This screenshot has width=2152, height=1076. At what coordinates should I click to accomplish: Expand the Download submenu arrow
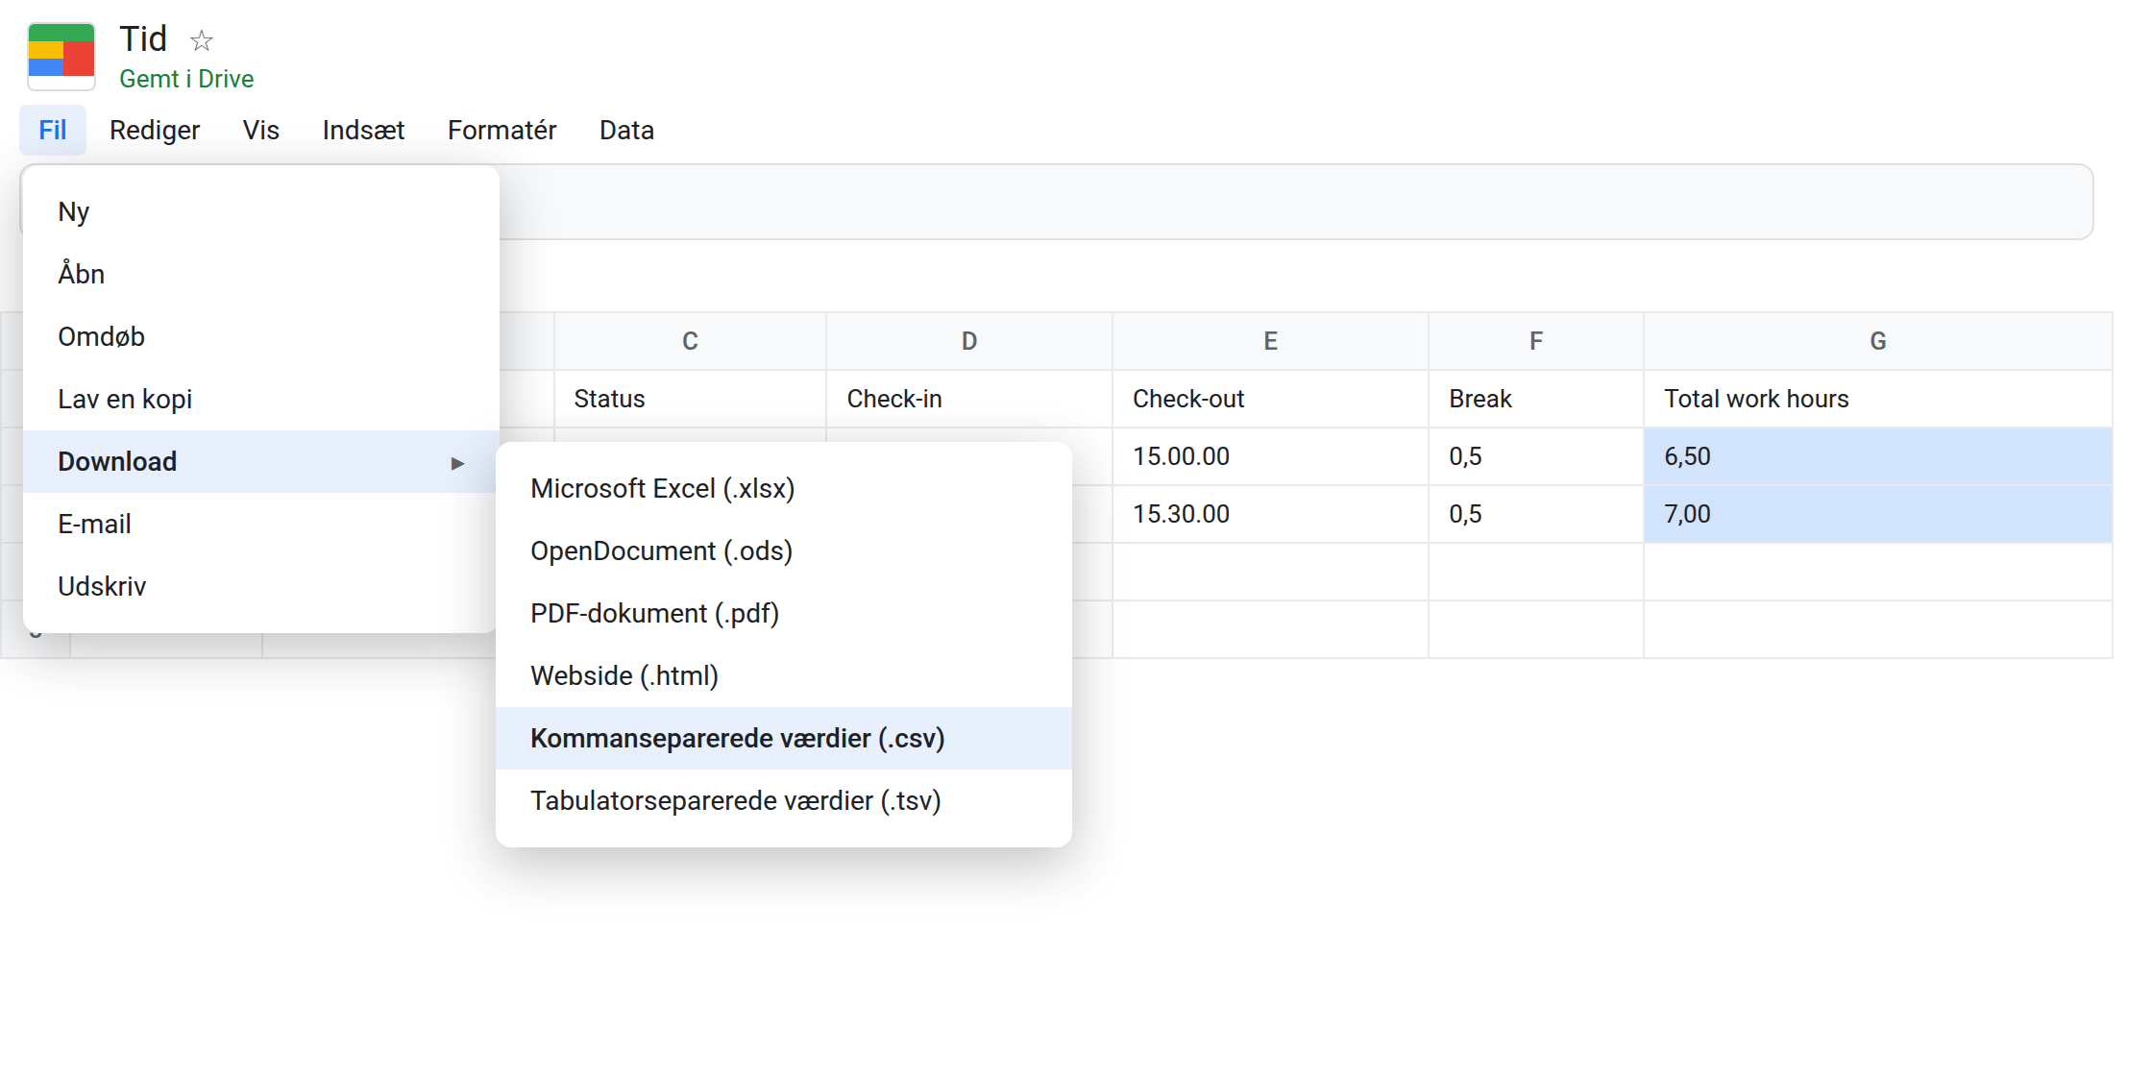click(457, 463)
